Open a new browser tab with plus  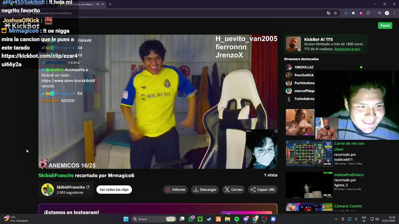point(110,4)
